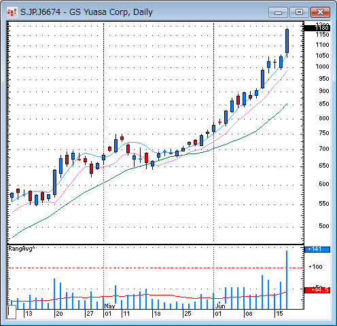
Task: Click the +100 RangAvg scale label
Action: click(316, 267)
